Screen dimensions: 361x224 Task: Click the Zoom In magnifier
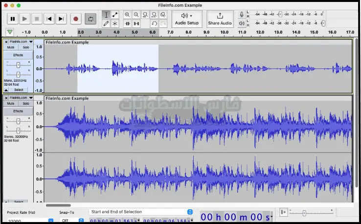click(127, 15)
